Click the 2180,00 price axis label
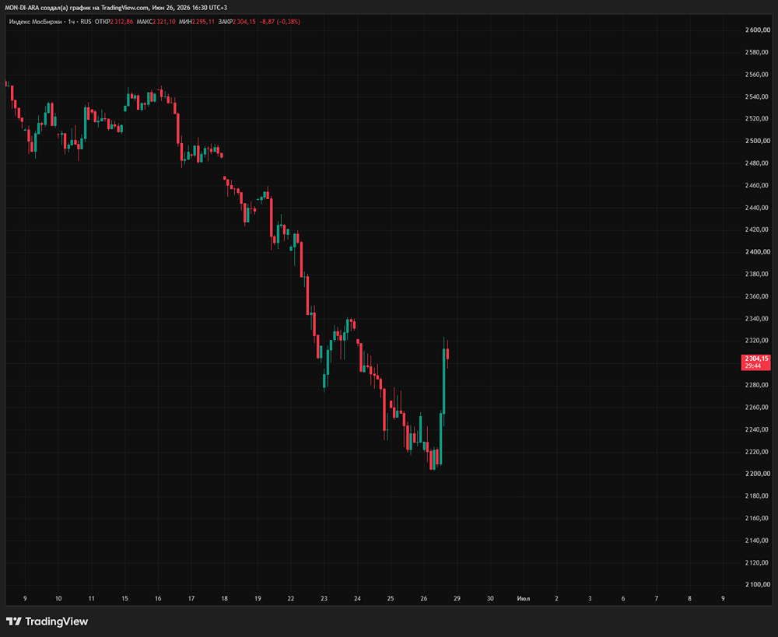 [757, 496]
